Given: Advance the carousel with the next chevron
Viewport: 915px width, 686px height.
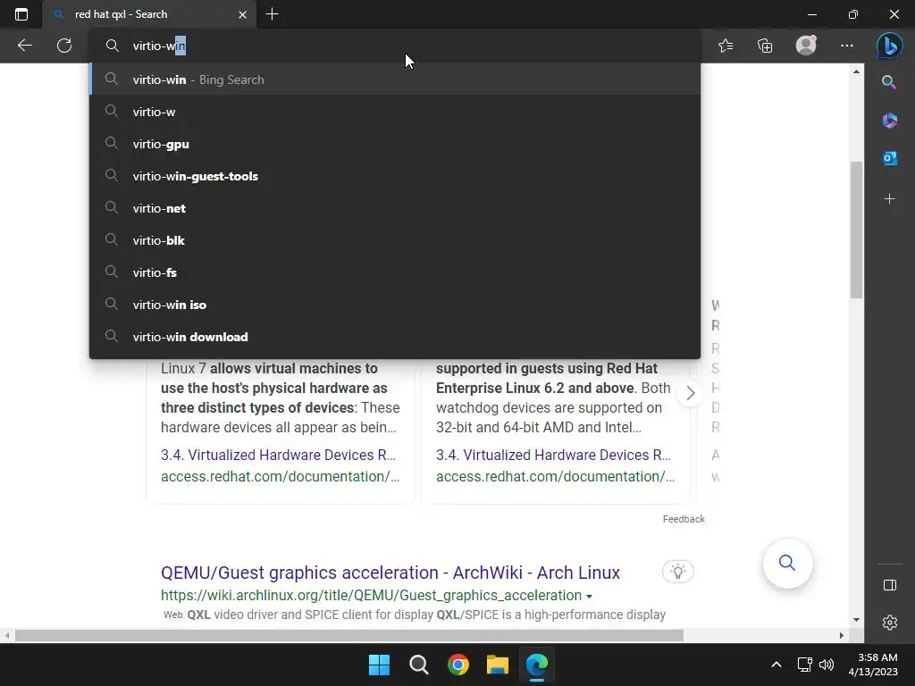Looking at the screenshot, I should (691, 393).
